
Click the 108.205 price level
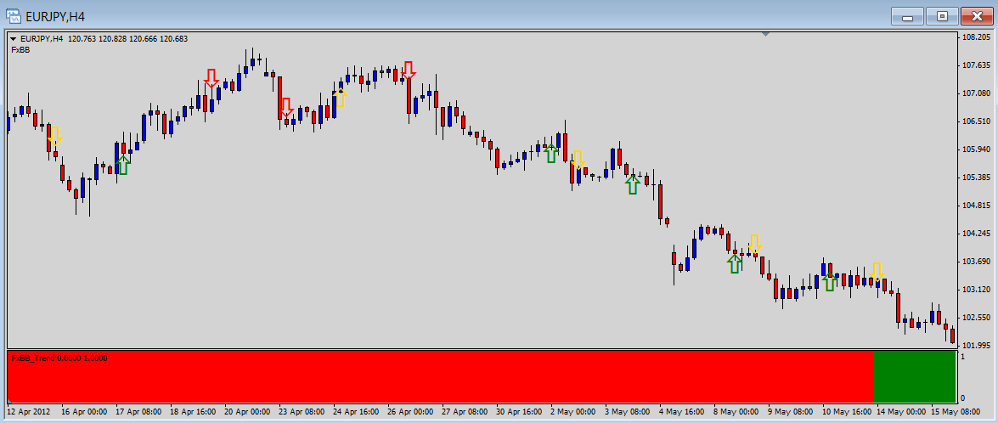pos(976,37)
